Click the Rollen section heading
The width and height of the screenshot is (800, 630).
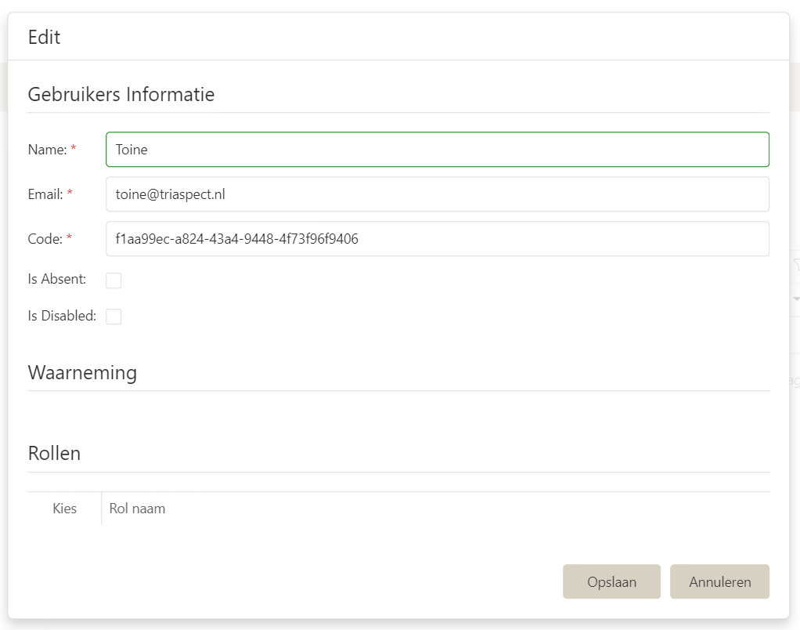point(54,453)
